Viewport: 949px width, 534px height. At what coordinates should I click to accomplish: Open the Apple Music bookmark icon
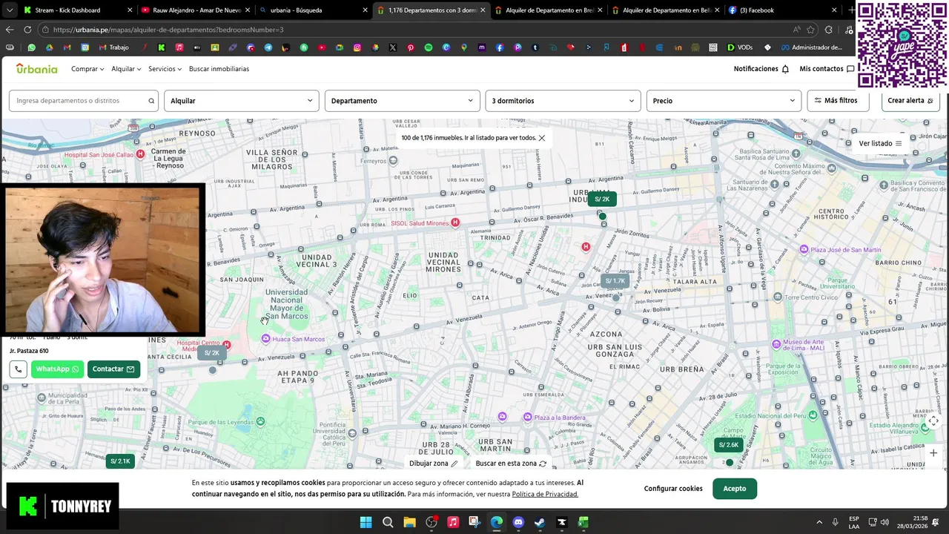coord(179,47)
